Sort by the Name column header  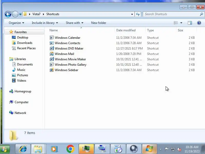click(54, 30)
